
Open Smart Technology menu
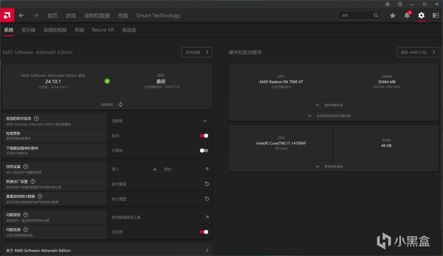point(158,15)
